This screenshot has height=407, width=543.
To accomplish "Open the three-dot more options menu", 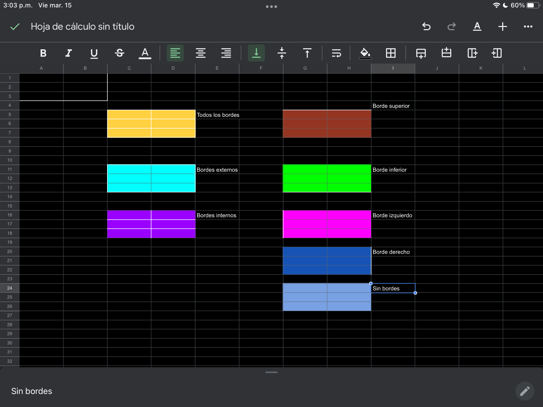I will point(528,26).
